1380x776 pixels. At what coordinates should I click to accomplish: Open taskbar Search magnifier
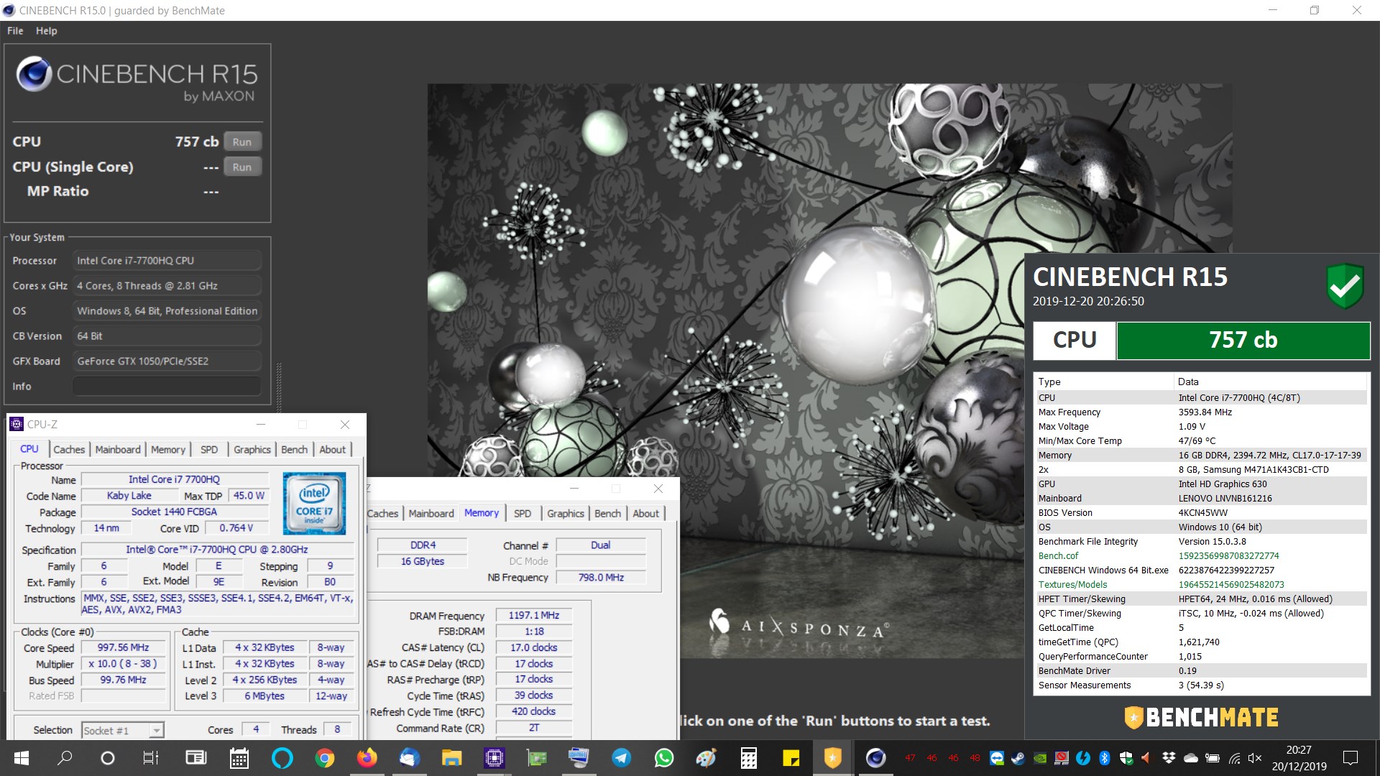coord(65,758)
